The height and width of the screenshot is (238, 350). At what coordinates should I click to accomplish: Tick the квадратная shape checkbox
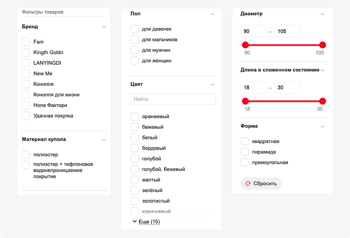pos(245,141)
